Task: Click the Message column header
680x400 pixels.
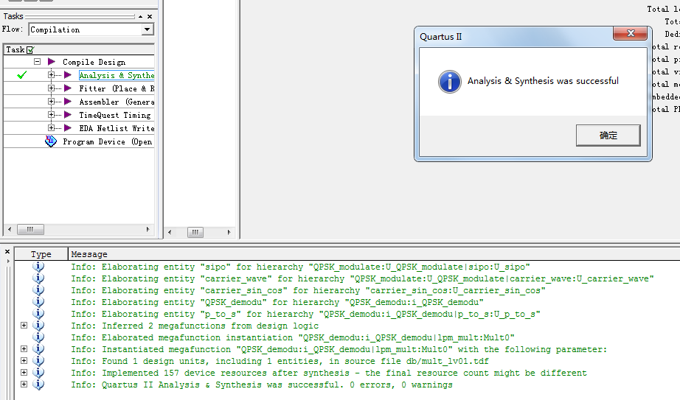Action: point(89,254)
